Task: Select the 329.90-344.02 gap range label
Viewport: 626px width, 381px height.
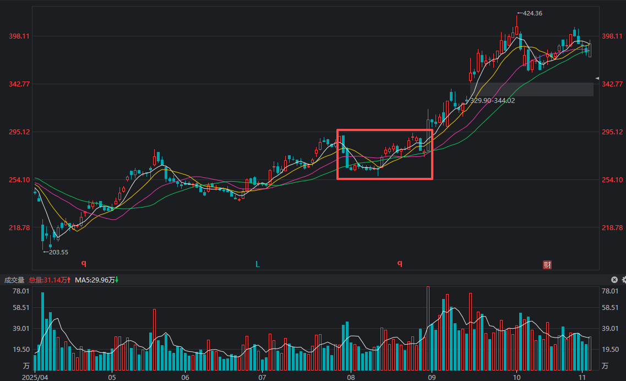Action: tap(492, 101)
